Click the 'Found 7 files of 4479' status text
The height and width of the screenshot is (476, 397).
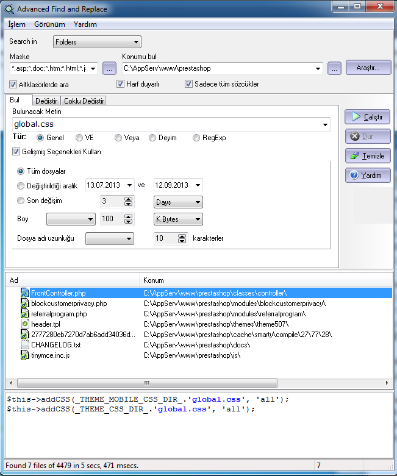tap(72, 466)
